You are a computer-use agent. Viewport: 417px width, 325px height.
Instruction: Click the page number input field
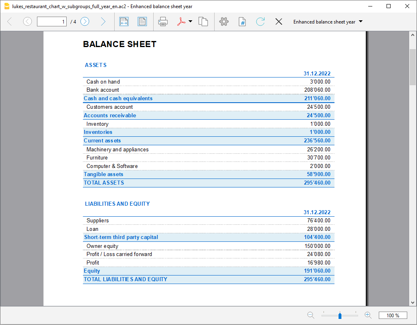coord(52,21)
